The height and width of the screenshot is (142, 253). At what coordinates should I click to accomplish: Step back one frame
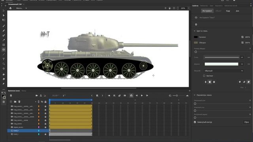coord(137,95)
